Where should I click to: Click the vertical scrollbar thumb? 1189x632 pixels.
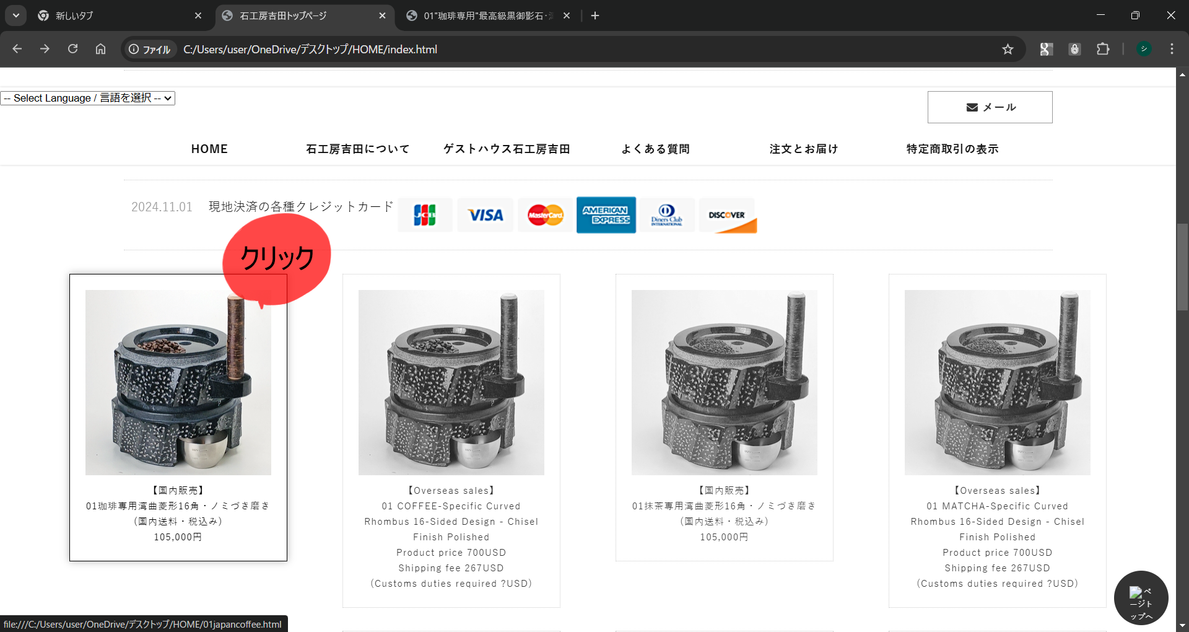1182,266
